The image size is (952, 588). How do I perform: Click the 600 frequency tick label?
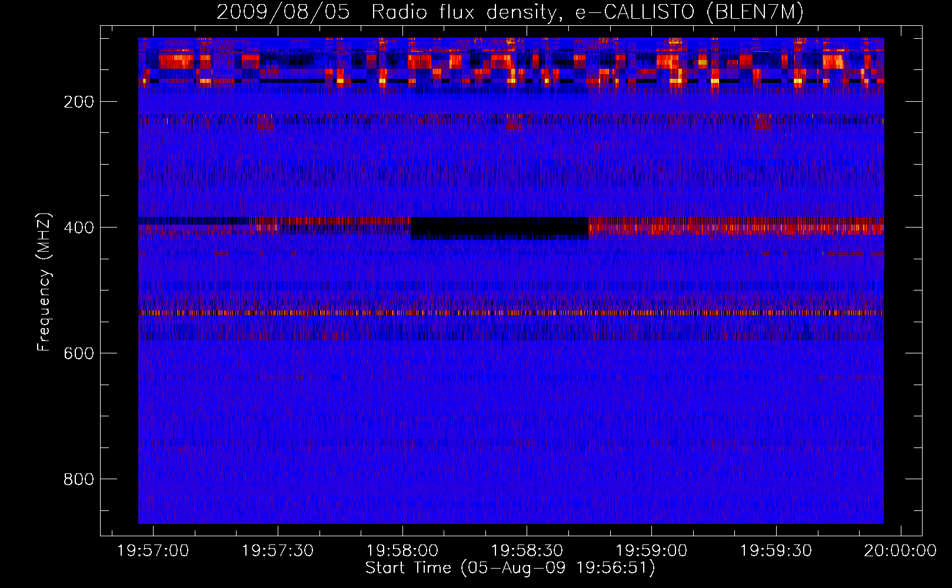pyautogui.click(x=79, y=353)
